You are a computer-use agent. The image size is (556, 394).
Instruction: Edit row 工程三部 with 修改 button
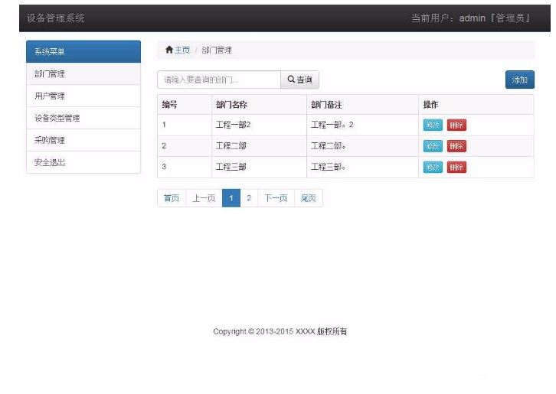433,167
